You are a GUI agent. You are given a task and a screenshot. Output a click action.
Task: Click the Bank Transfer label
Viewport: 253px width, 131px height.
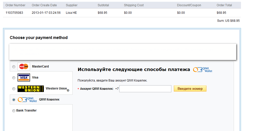[x=27, y=110]
